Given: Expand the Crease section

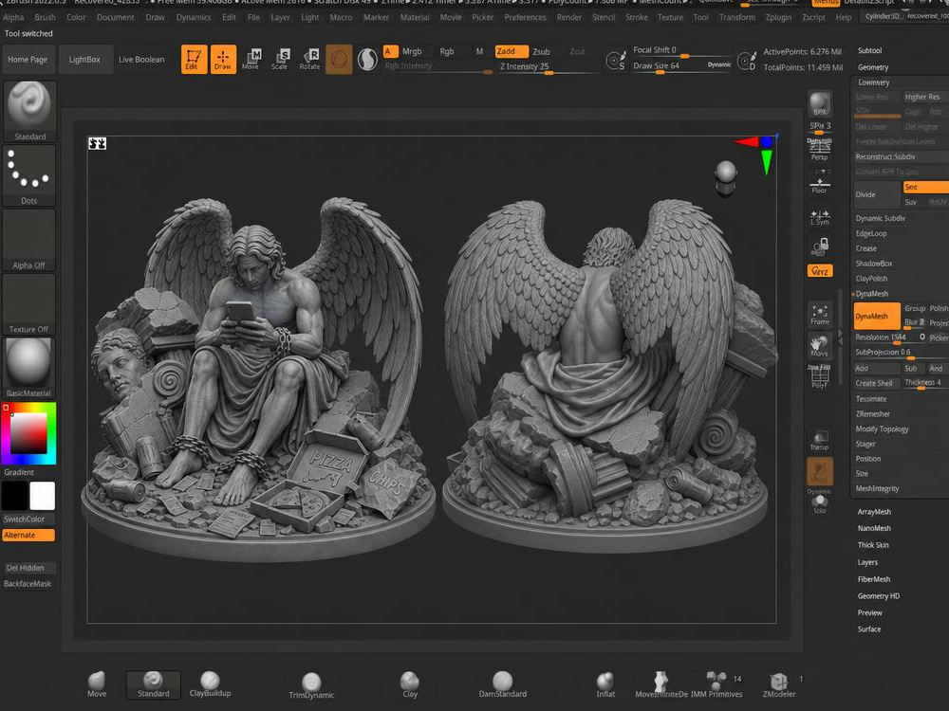Looking at the screenshot, I should click(x=866, y=248).
